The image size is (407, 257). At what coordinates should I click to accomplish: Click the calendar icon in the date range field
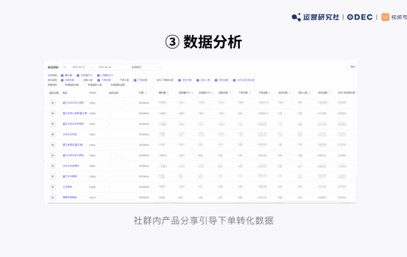tap(65, 67)
